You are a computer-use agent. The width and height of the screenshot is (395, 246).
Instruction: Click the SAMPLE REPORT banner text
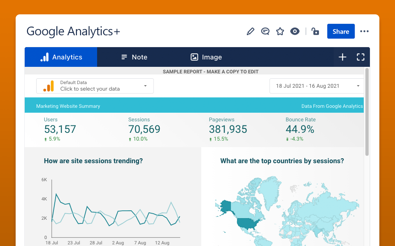coord(211,72)
